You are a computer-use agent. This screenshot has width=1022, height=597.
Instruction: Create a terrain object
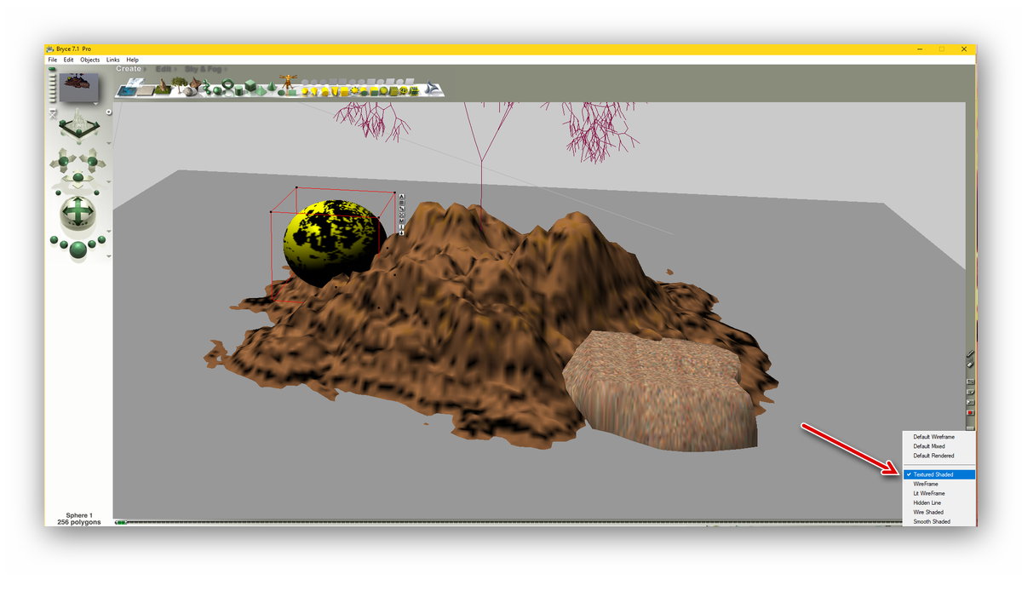[x=163, y=87]
